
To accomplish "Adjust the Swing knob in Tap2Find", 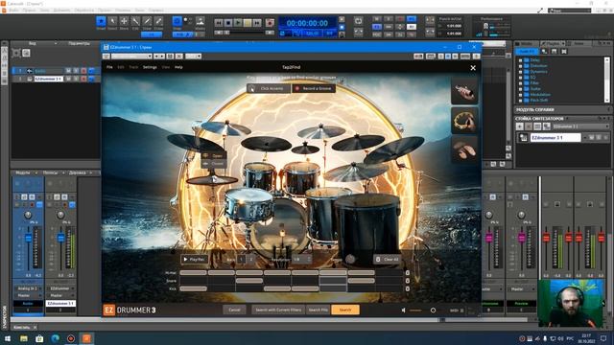I will click(x=350, y=259).
